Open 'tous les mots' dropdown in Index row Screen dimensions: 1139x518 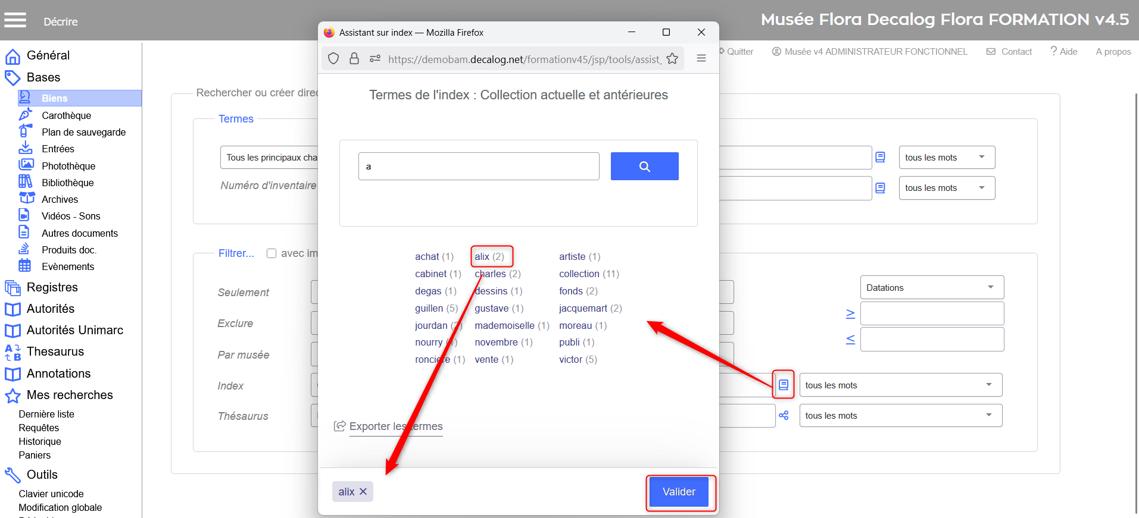click(900, 385)
